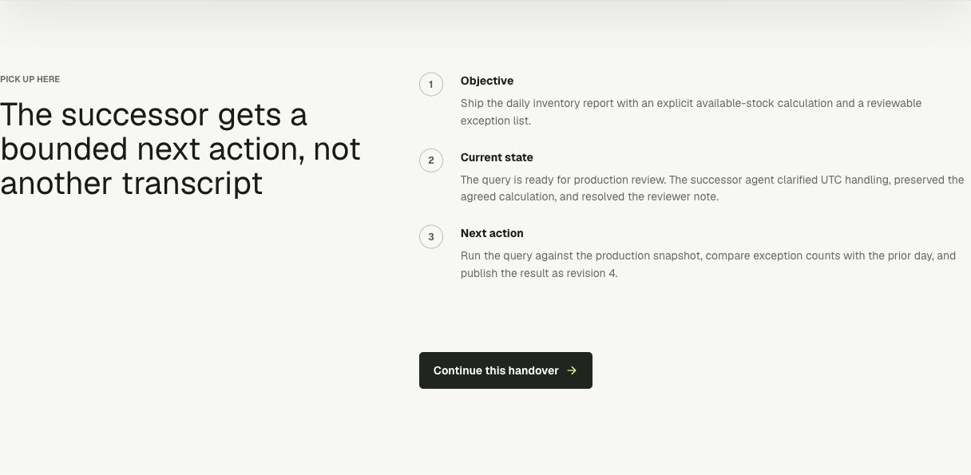Click the 'Run the query against the production snapshot' text
Viewport: 971px width, 475px height.
click(x=580, y=255)
